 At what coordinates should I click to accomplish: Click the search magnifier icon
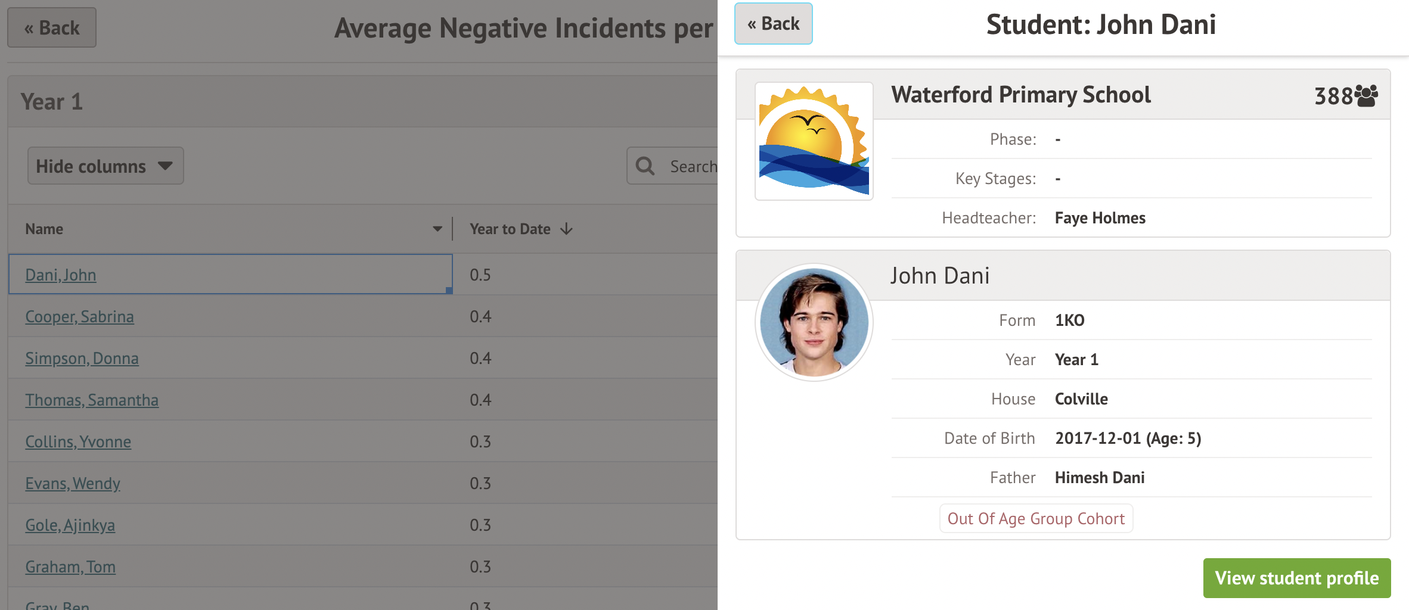pyautogui.click(x=645, y=166)
